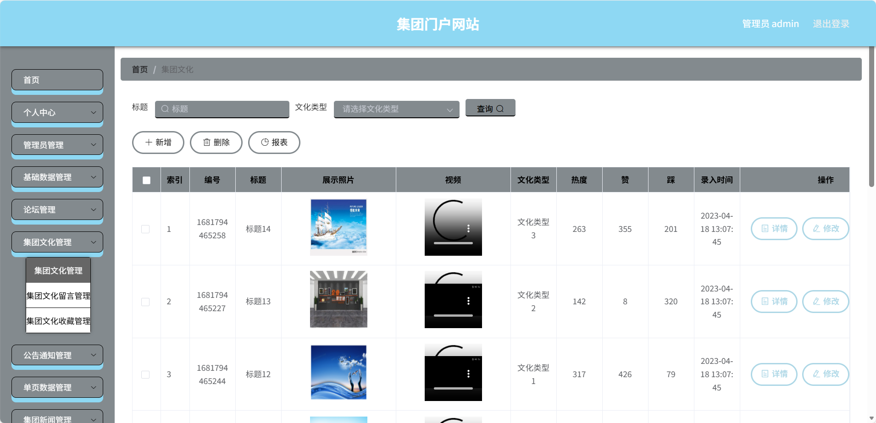Screen dimensions: 876x423
Task: Expand the 论坛管理 sidebar menu
Action: pos(57,209)
